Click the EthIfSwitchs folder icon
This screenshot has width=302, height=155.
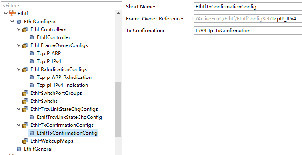click(x=25, y=101)
